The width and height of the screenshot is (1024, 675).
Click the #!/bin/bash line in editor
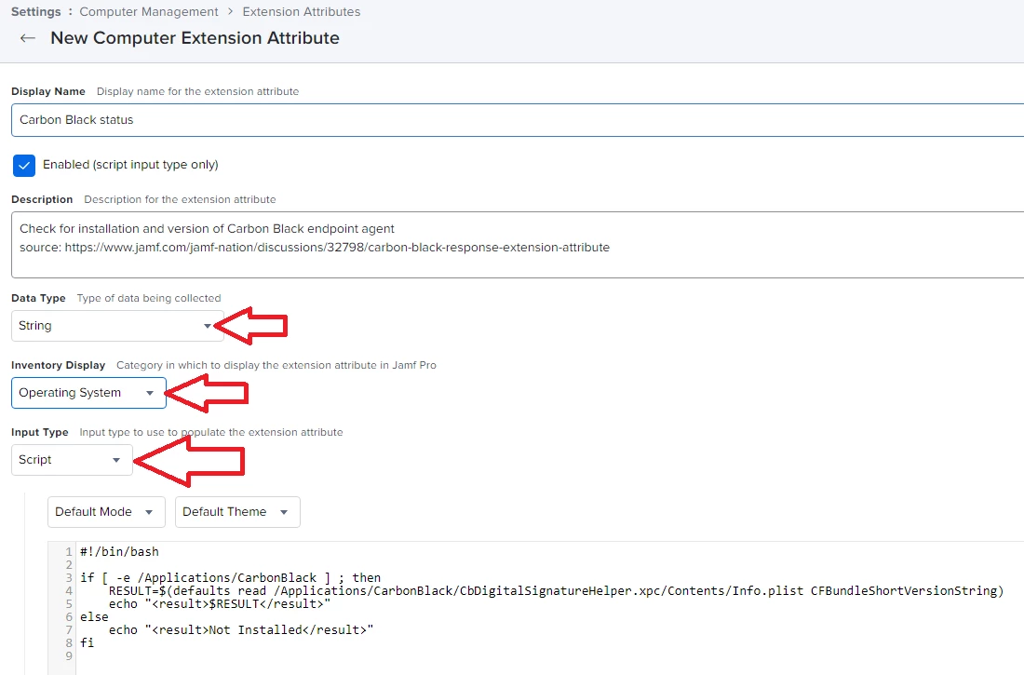[119, 551]
